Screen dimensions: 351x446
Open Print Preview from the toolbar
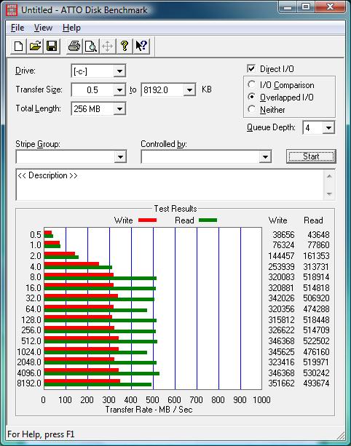click(91, 46)
